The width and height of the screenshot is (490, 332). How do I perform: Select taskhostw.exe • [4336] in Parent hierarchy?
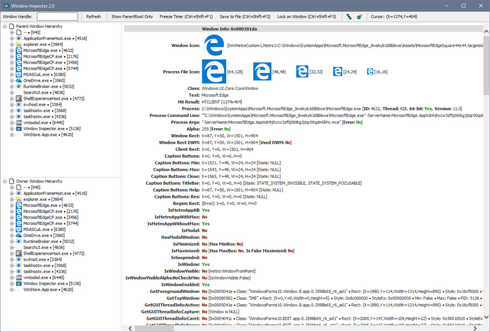tap(45, 116)
